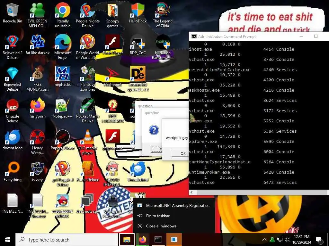Open the HalloDock shortcut
This screenshot has width=329, height=246.
(x=138, y=13)
